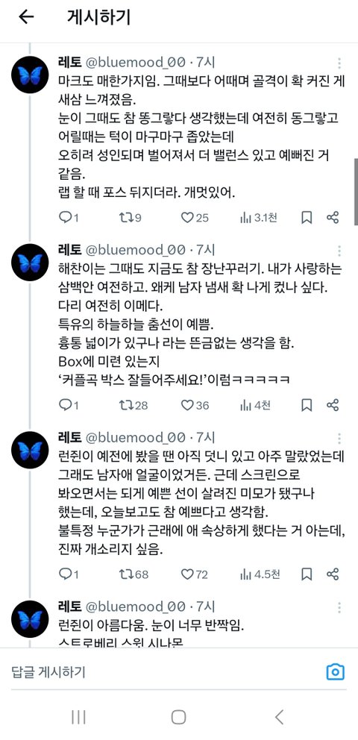This screenshot has height=740, width=358.
Task: Like the tweet with 72 likes
Action: click(195, 574)
